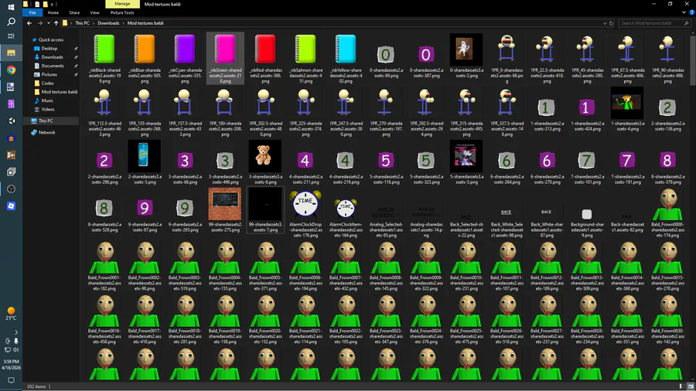Image resolution: width=696 pixels, height=391 pixels.
Task: Click 'Downloads' in the address bar
Action: pos(108,23)
